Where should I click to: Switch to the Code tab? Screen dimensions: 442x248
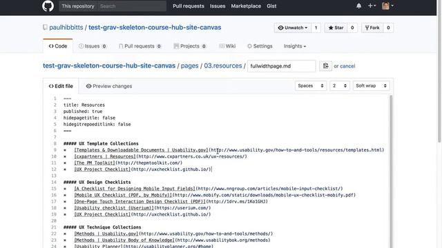tap(58, 46)
